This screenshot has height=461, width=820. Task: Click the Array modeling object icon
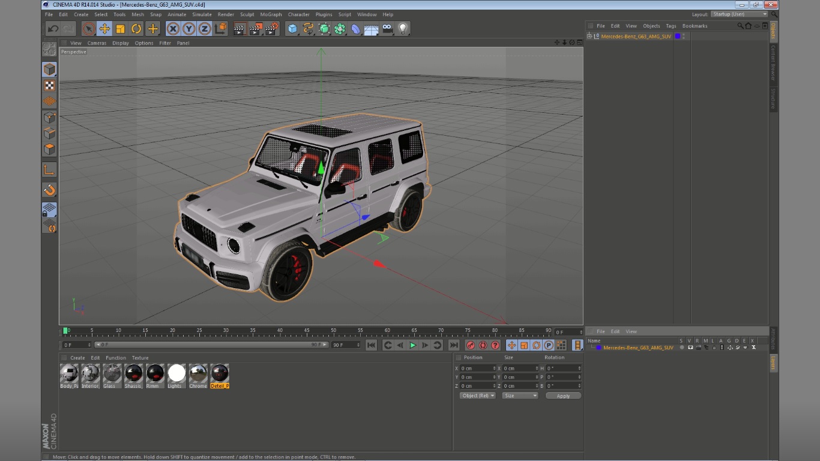(340, 28)
